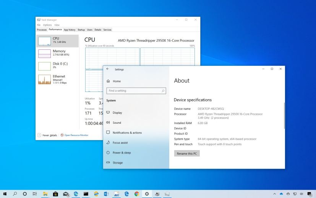Switch to Processes tab in Task Manager
This screenshot has height=198, width=316.
[x=42, y=30]
